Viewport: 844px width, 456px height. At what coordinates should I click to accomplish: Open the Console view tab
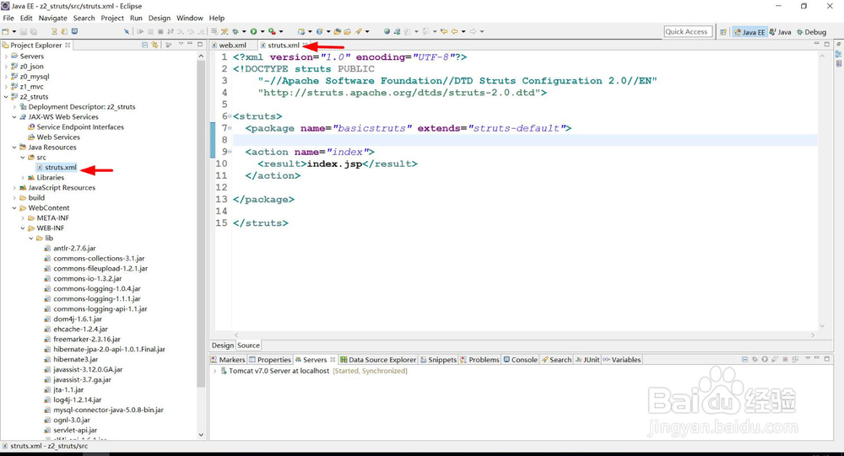pos(520,360)
